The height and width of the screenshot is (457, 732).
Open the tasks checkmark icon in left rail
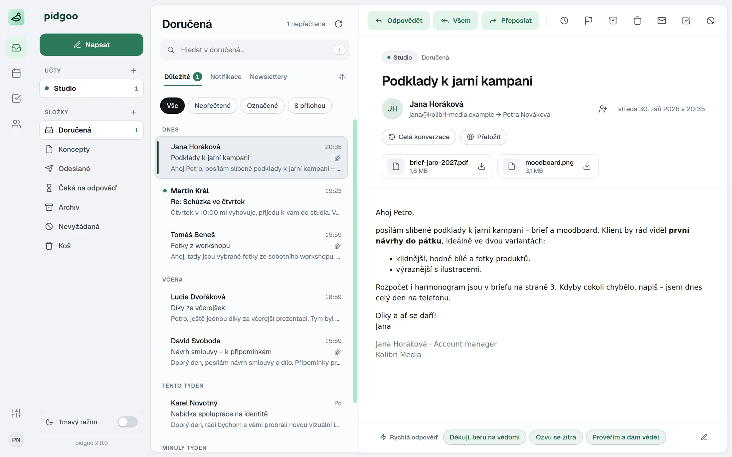click(16, 98)
